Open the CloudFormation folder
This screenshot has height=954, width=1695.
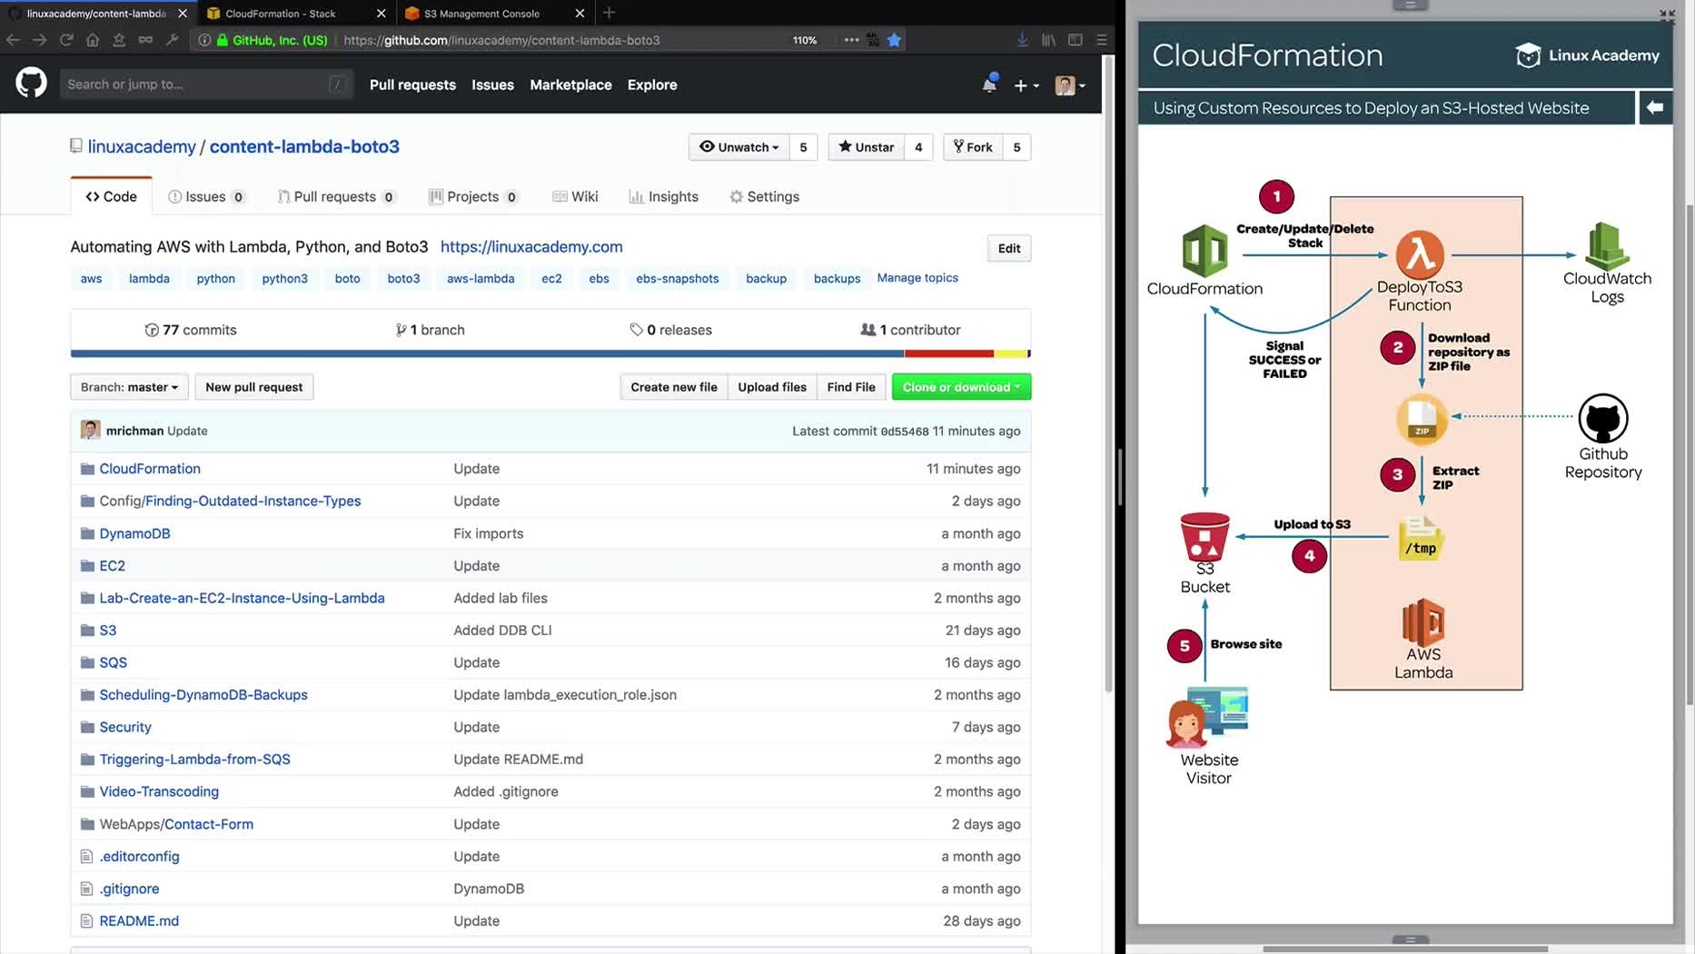click(x=150, y=469)
